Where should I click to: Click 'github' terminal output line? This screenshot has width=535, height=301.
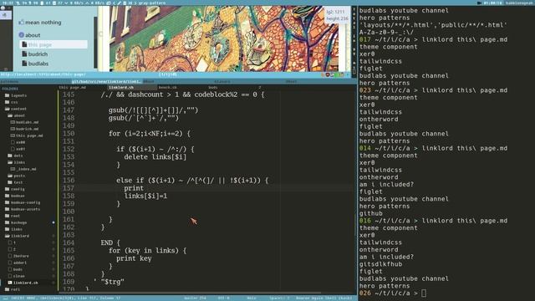click(371, 214)
